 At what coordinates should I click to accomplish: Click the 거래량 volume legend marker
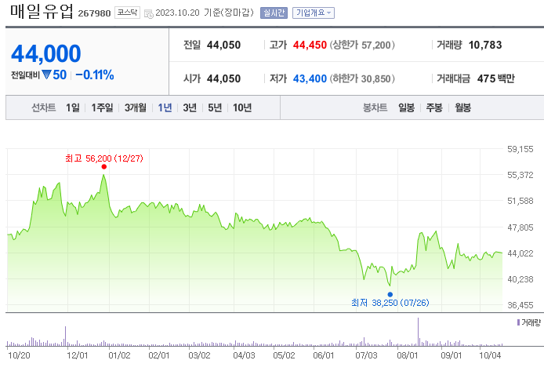[x=518, y=322]
